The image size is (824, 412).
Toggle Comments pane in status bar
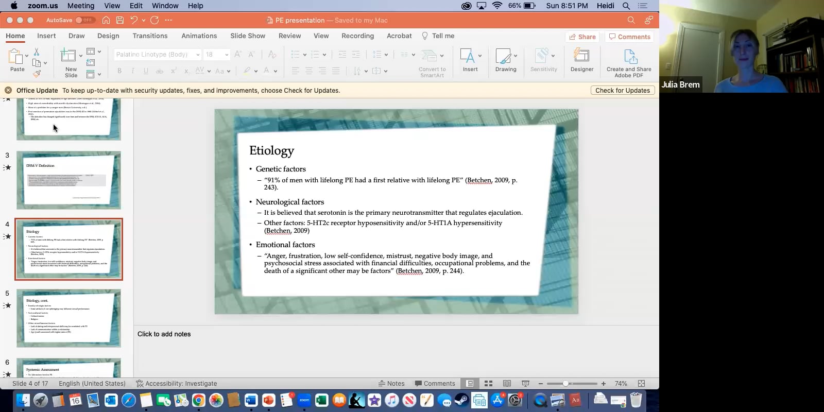(x=435, y=384)
